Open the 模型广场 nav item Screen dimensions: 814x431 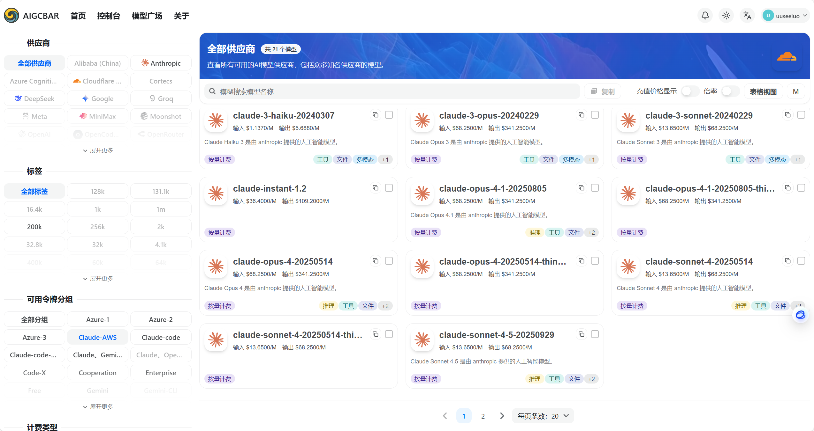click(x=147, y=16)
